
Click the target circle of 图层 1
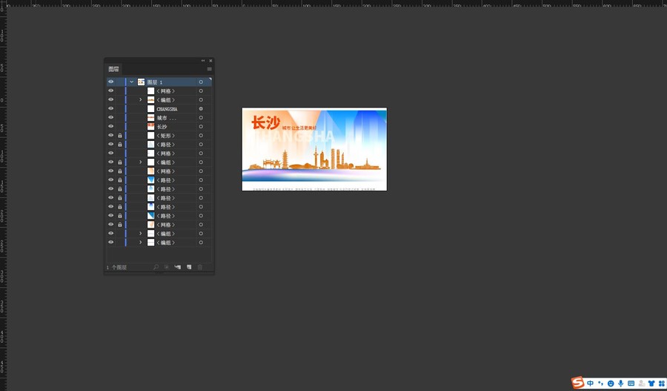[x=201, y=82]
